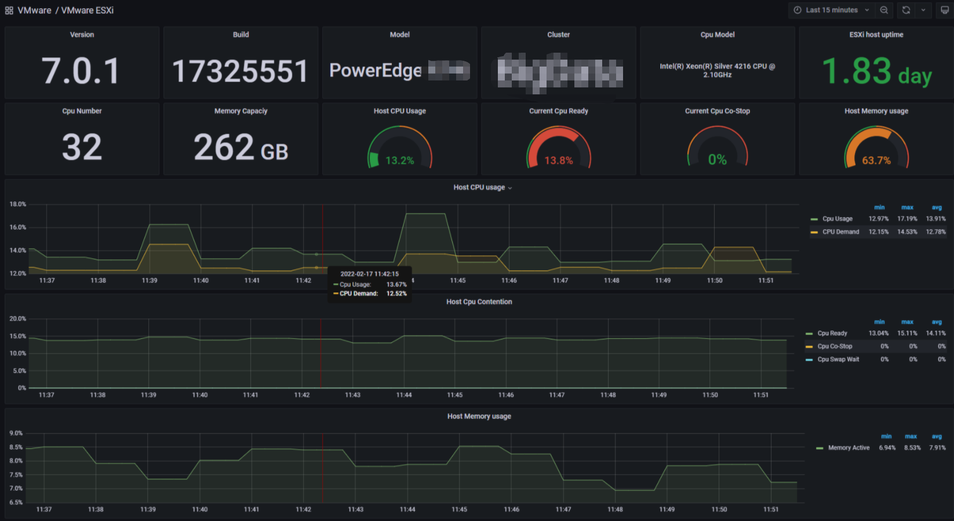Refresh the dashboard with the circular arrows icon
954x521 pixels.
906,10
